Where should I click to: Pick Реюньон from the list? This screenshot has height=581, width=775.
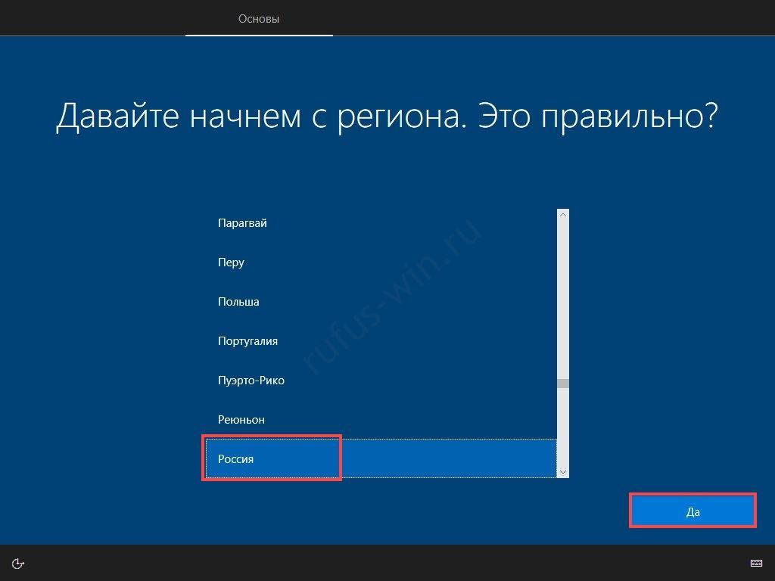tap(381, 419)
